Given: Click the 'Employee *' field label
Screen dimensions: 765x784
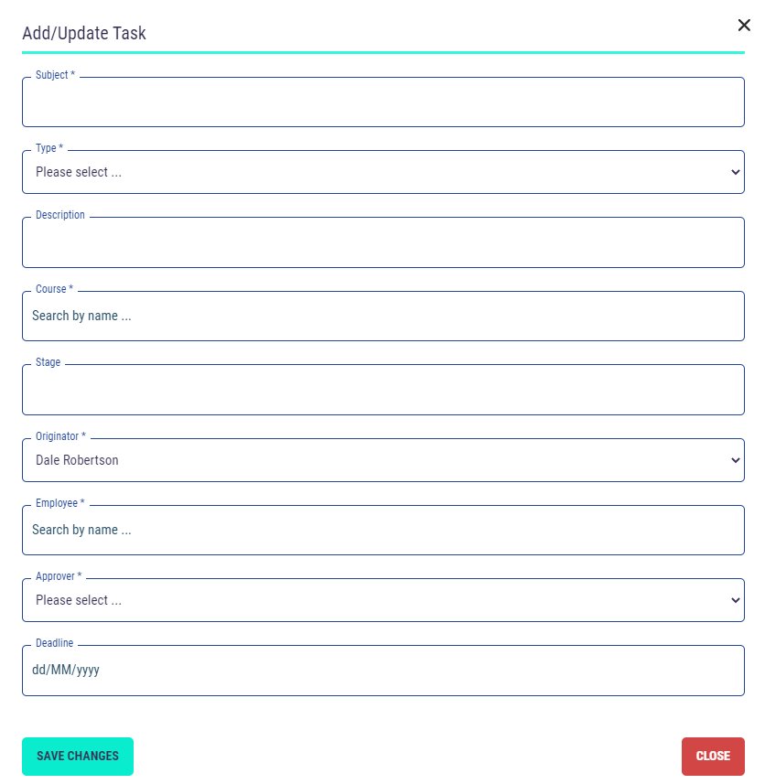Looking at the screenshot, I should coord(59,503).
